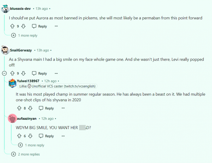Downvote aufaazinyan's comment with 6 votes

(30, 136)
